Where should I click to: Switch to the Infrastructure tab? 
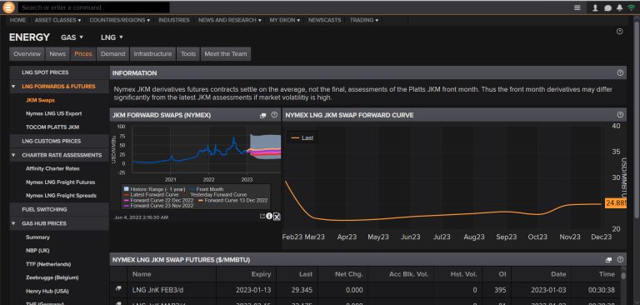tap(152, 54)
